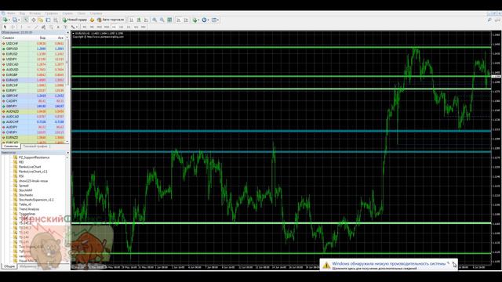
Task: Open the Strategy Tester toolbar icon
Action: click(x=56, y=20)
